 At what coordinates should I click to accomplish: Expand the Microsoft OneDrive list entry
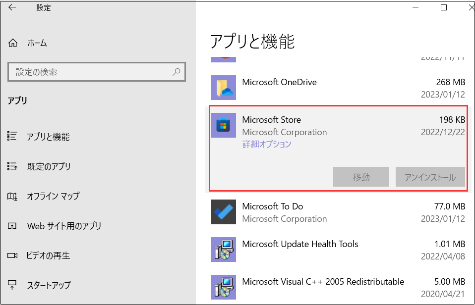pos(337,88)
